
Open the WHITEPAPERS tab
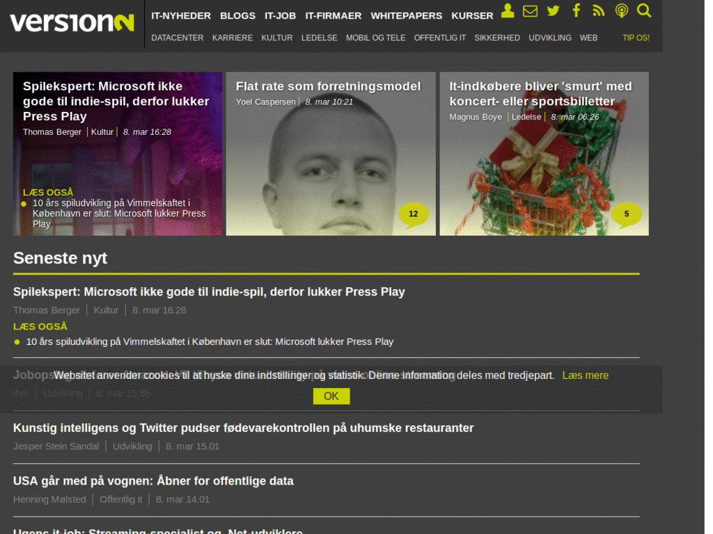click(406, 15)
